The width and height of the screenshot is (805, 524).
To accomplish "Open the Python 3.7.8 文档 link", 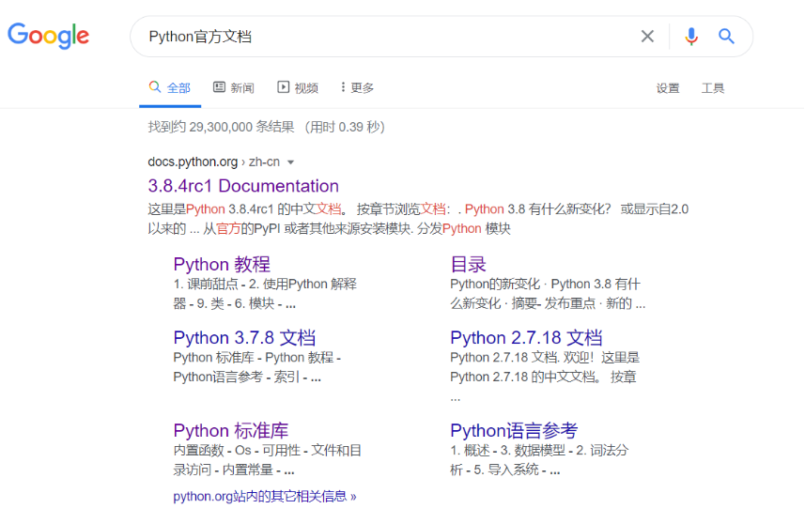I will click(x=244, y=338).
